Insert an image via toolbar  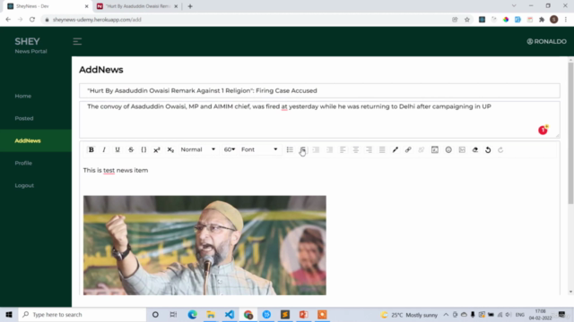[462, 149]
